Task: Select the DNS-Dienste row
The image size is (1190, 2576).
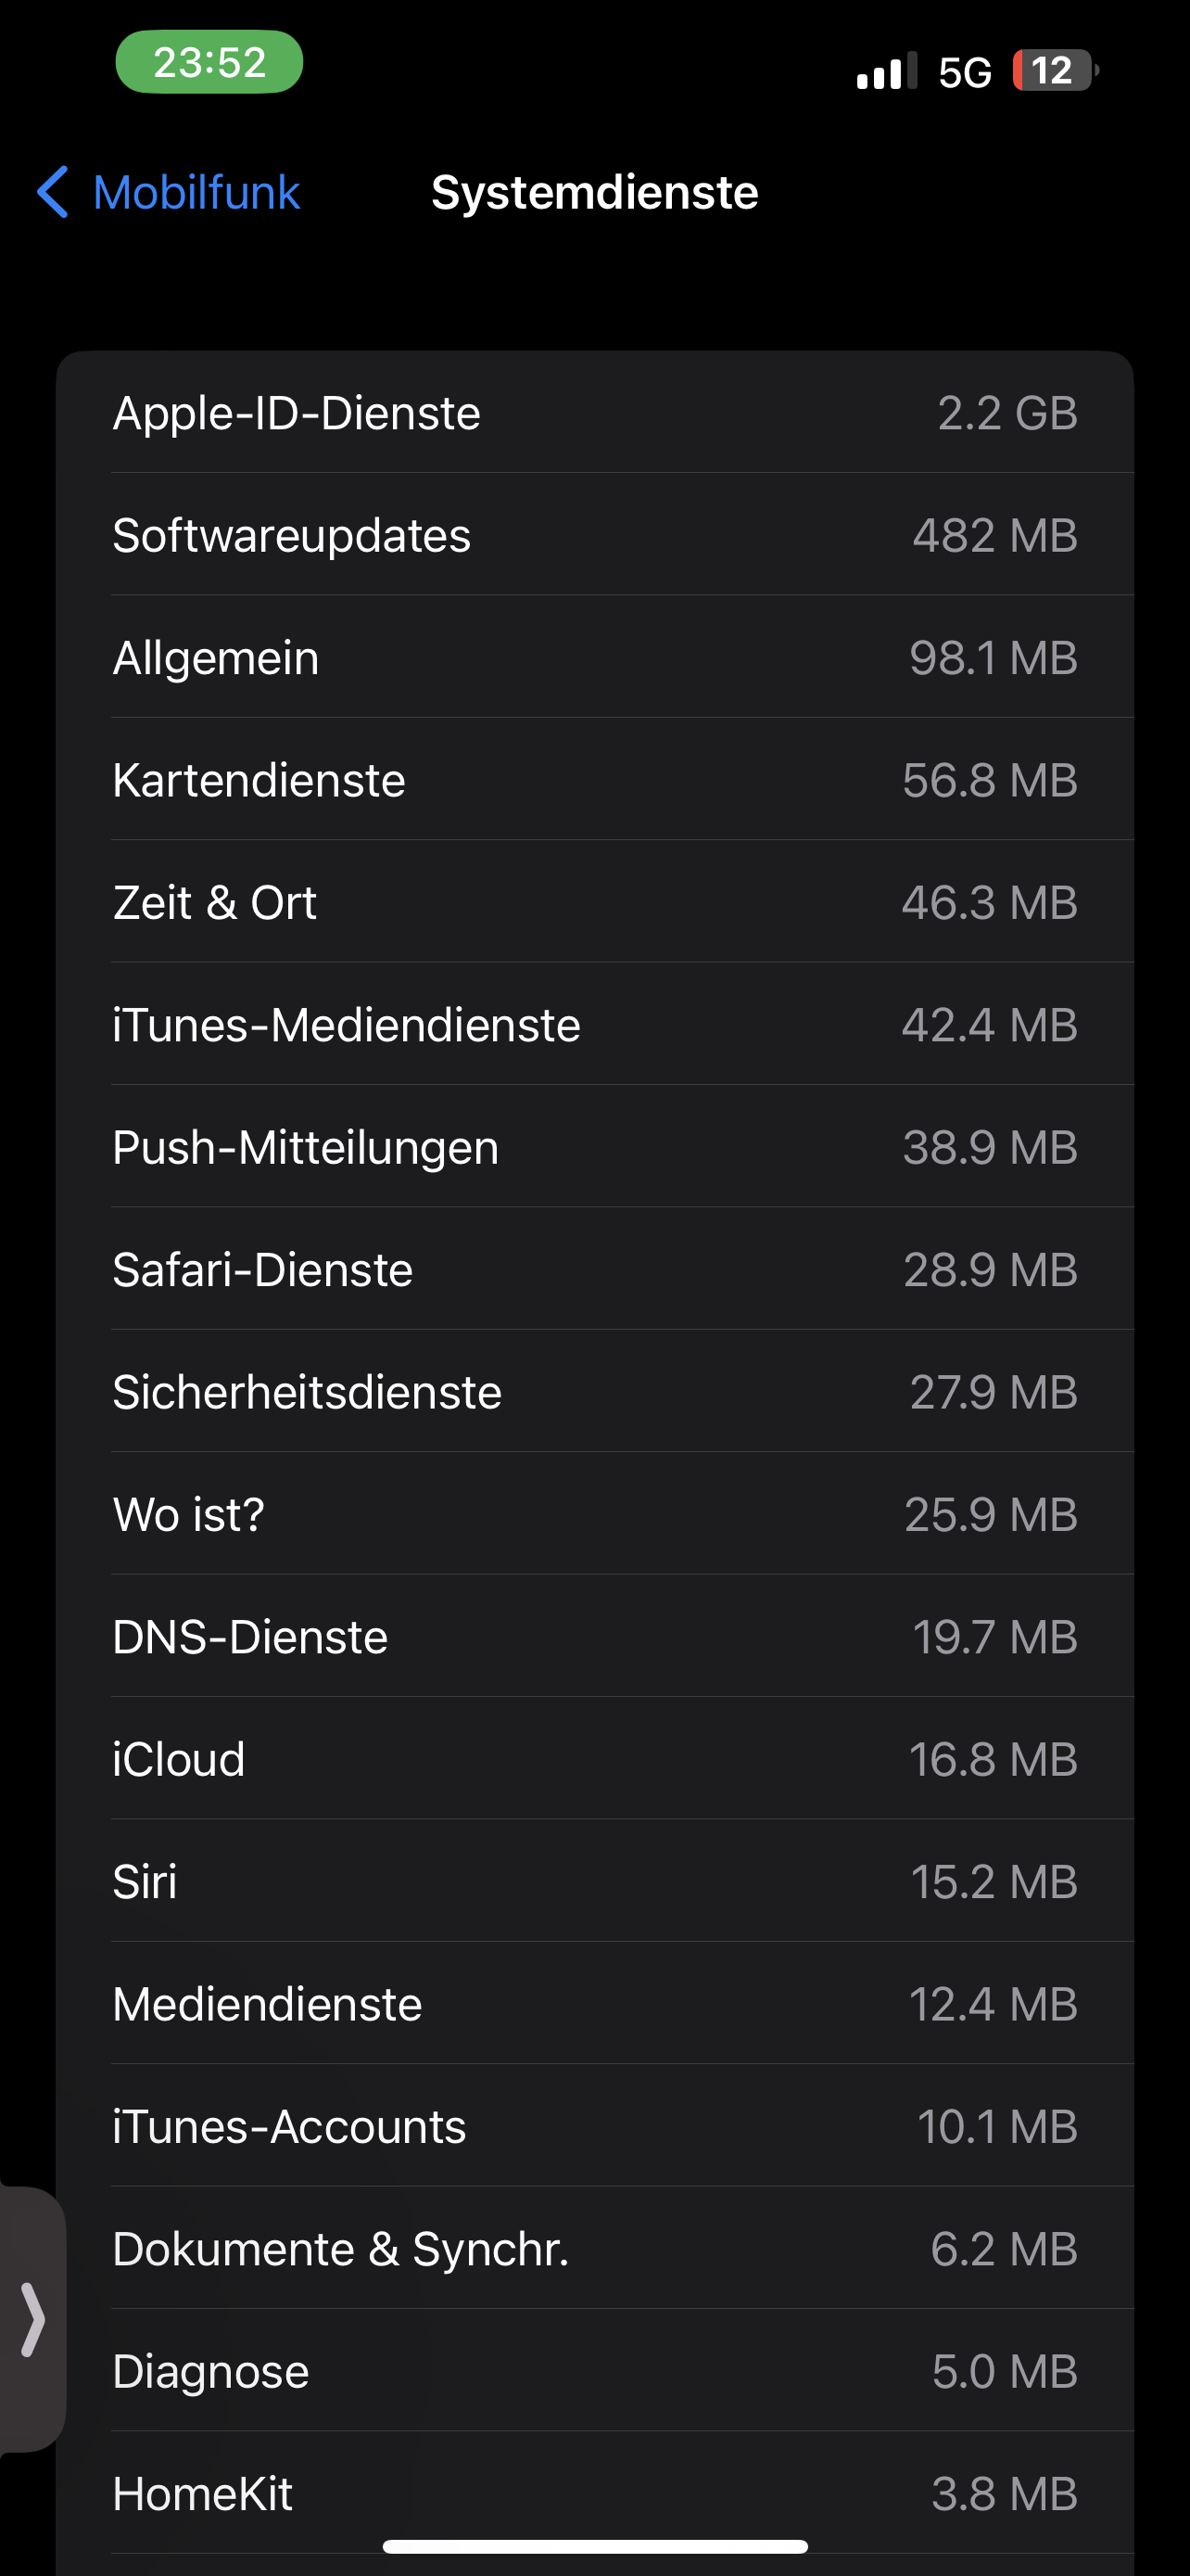Action: point(594,1637)
